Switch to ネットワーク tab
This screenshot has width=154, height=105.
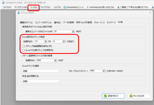tap(111, 23)
